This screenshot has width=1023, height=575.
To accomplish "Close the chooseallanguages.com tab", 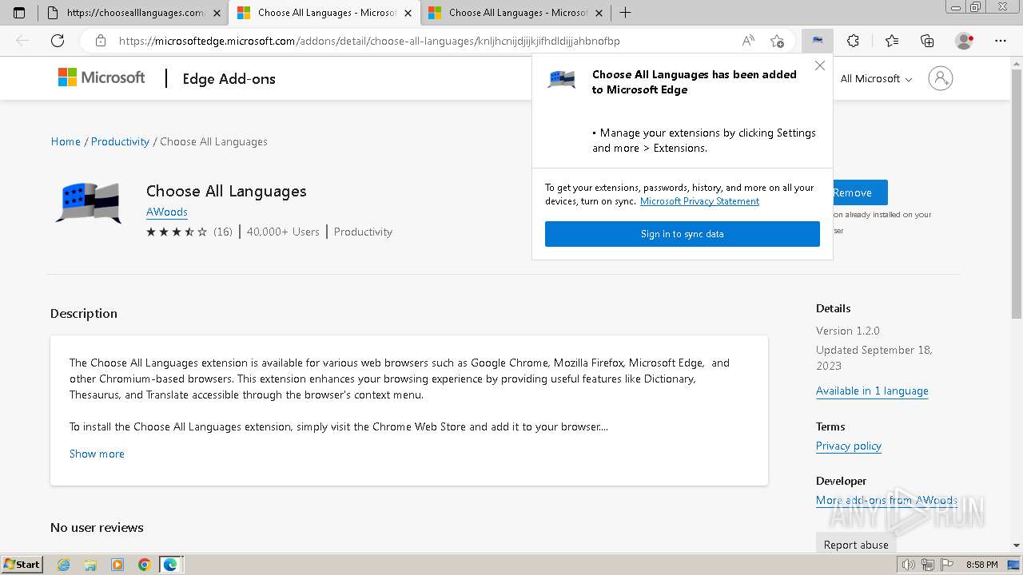I will pos(217,13).
